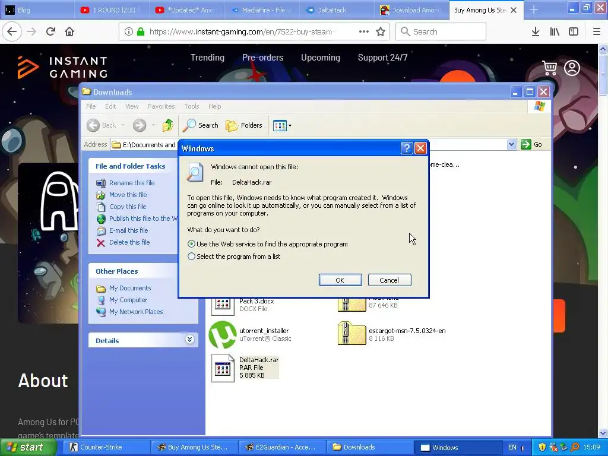Switch to MediaFire browser tab

(261, 10)
